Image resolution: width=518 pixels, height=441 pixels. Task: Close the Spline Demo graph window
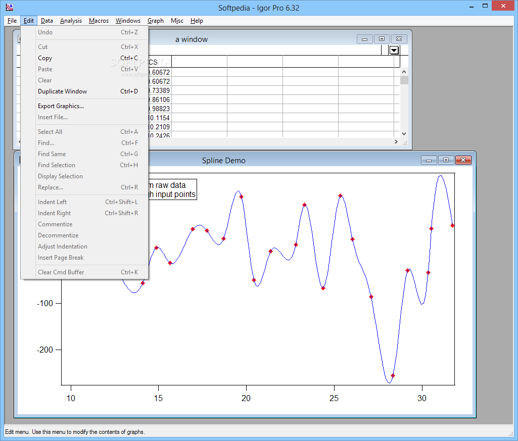(463, 160)
